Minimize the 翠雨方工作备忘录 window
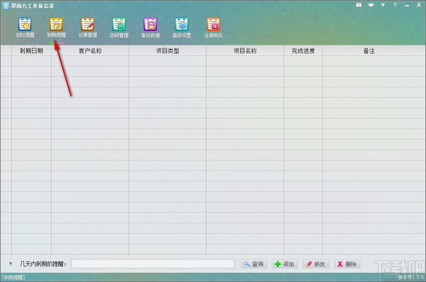 click(x=407, y=5)
